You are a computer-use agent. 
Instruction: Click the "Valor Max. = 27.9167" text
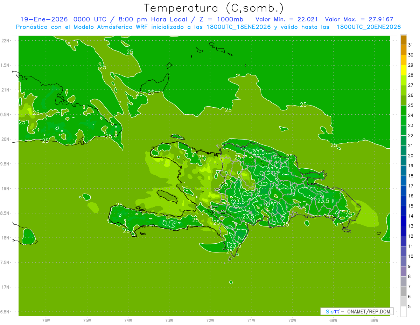point(363,19)
